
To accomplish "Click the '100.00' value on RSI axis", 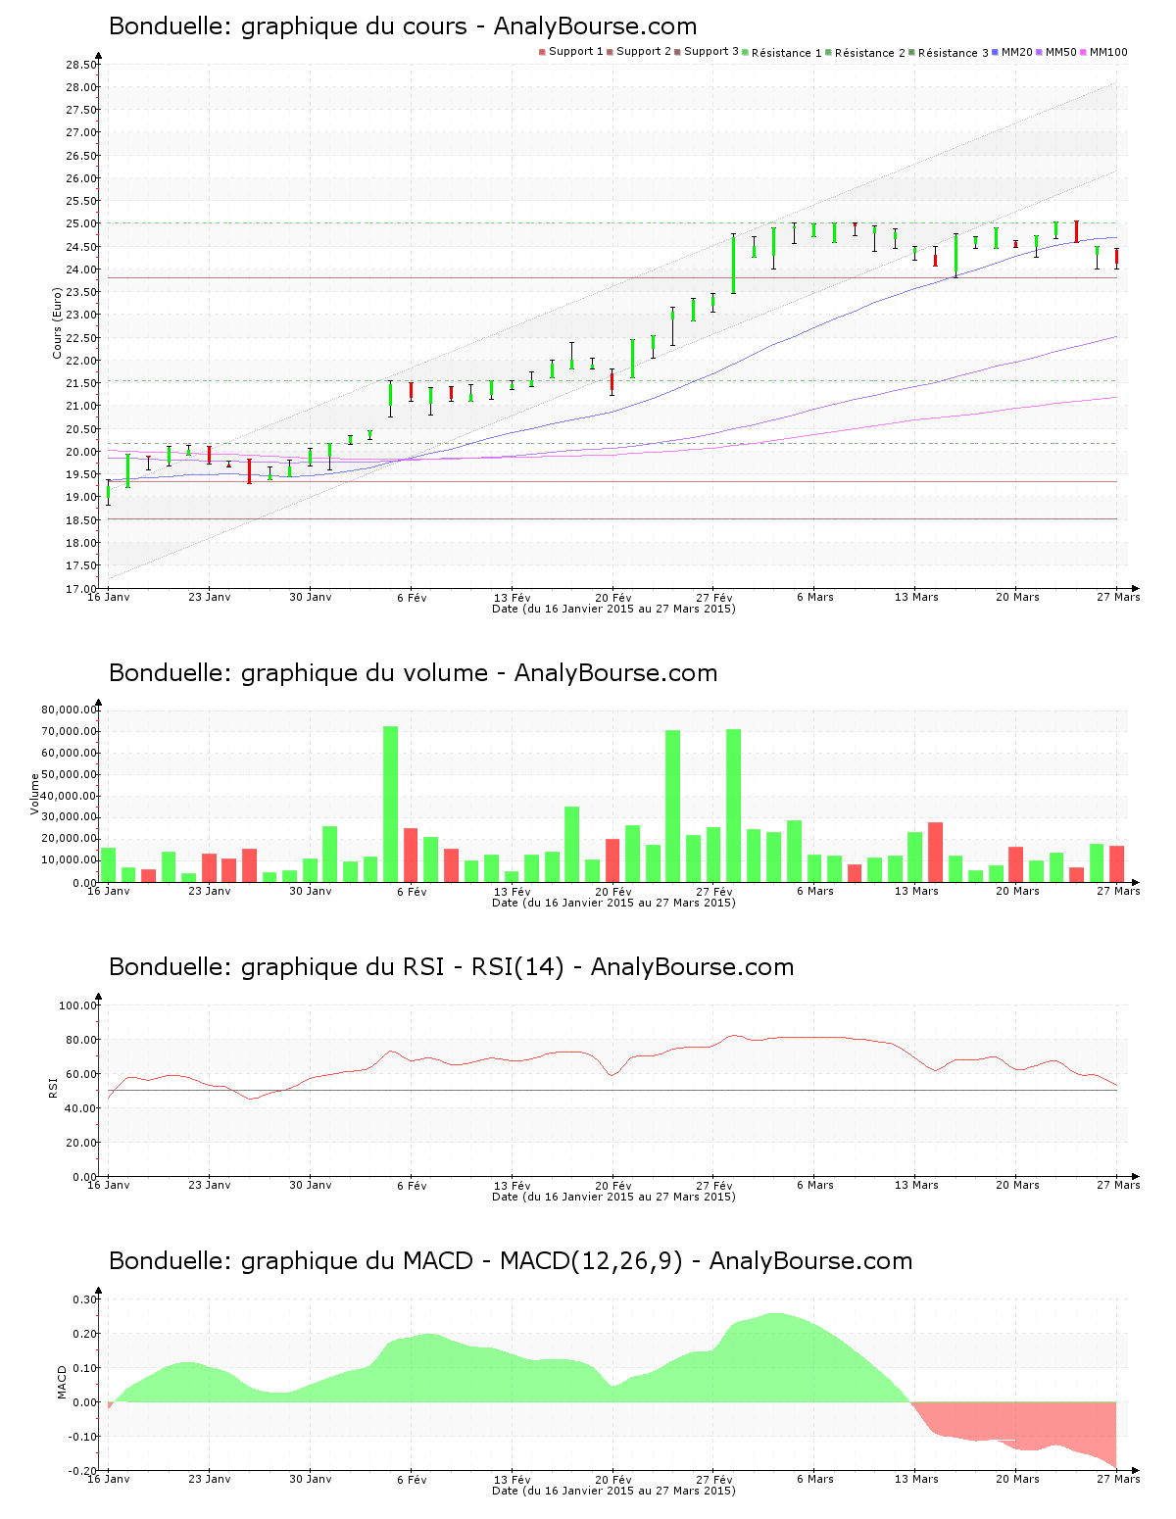I will tap(77, 1005).
